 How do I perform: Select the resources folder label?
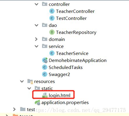pyautogui.click(x=44, y=82)
